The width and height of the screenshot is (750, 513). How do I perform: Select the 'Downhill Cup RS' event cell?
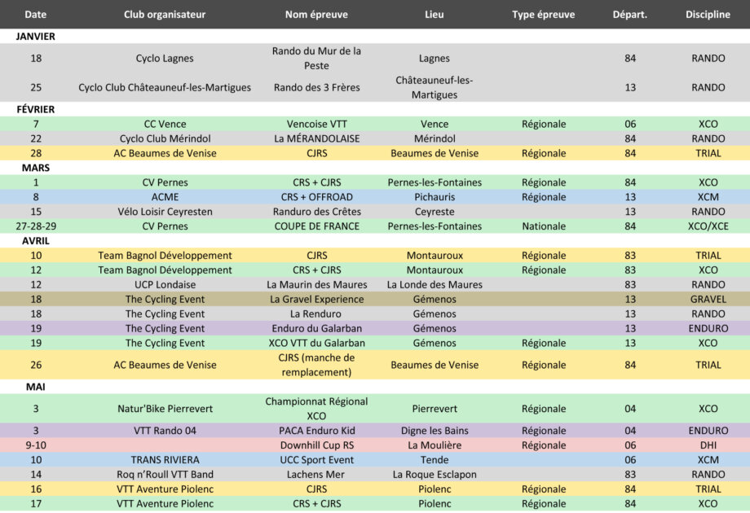(x=316, y=445)
